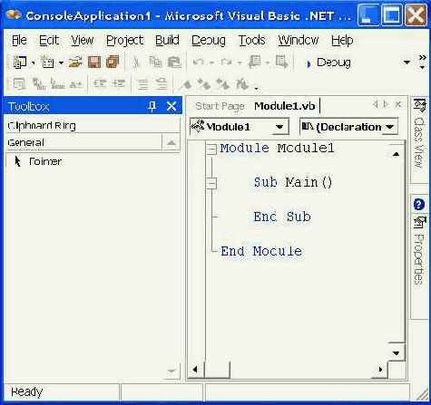Open the Build menu
This screenshot has height=405, width=431.
coord(167,40)
